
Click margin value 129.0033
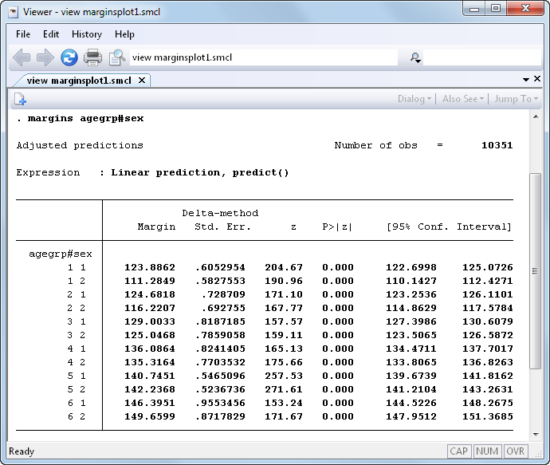150,321
